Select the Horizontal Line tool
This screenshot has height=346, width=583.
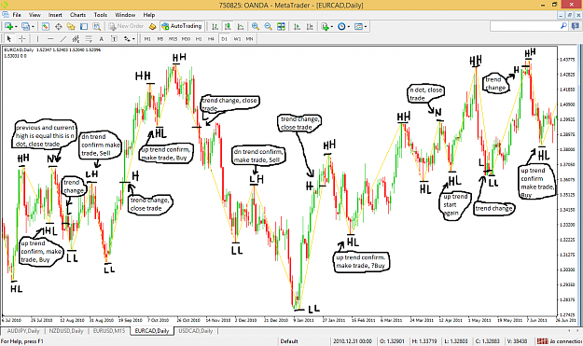coord(50,38)
